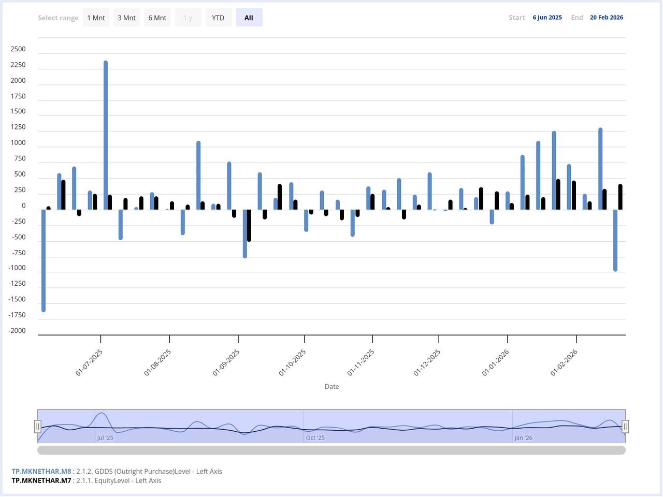Click the large negative blue bar on the left

(44, 259)
